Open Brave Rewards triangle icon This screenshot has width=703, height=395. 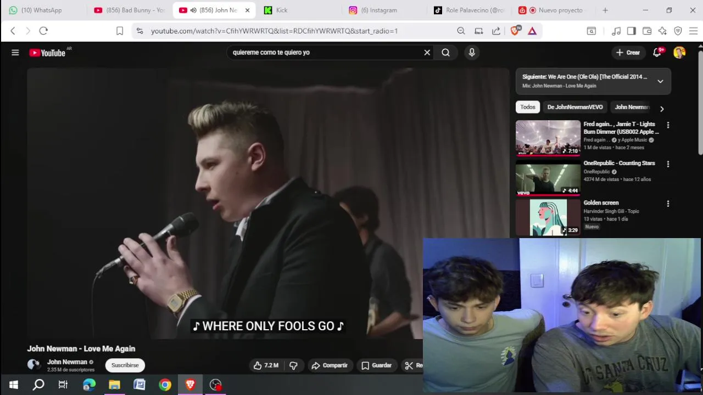(532, 31)
